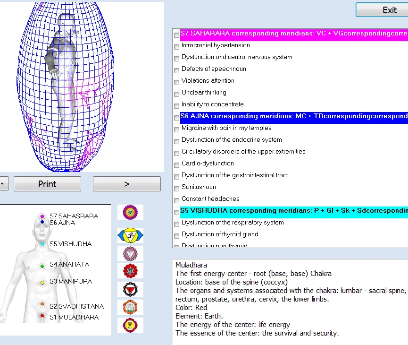Select the S3 MANIPURA label
Screen dimensions: 408x345
coord(71,281)
